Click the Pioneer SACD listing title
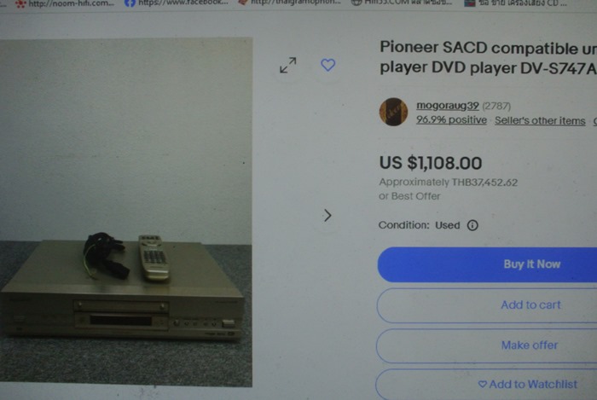 [x=488, y=58]
